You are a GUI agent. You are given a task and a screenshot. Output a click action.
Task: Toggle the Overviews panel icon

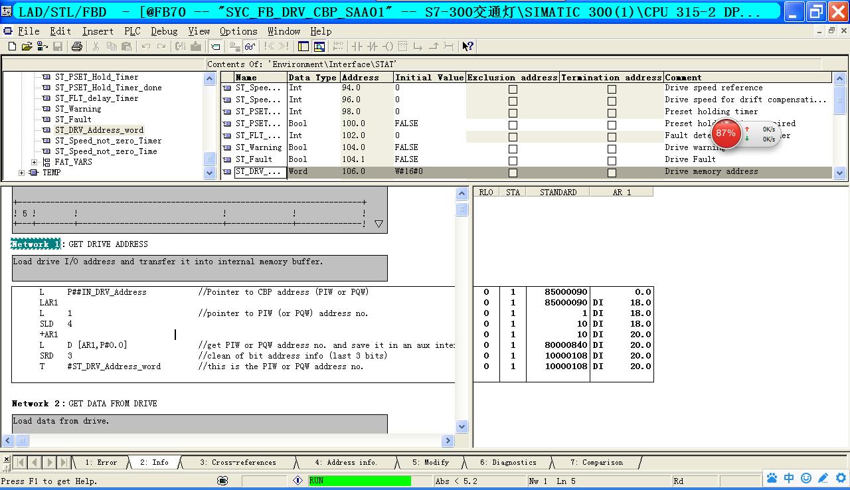tap(303, 46)
